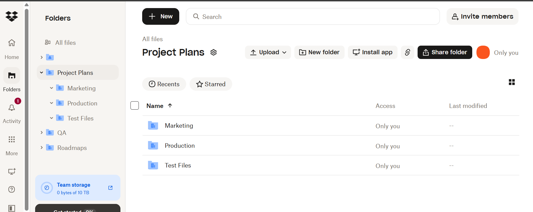This screenshot has height=212, width=533.
Task: Toggle Name column sort order arrow
Action: click(x=170, y=105)
